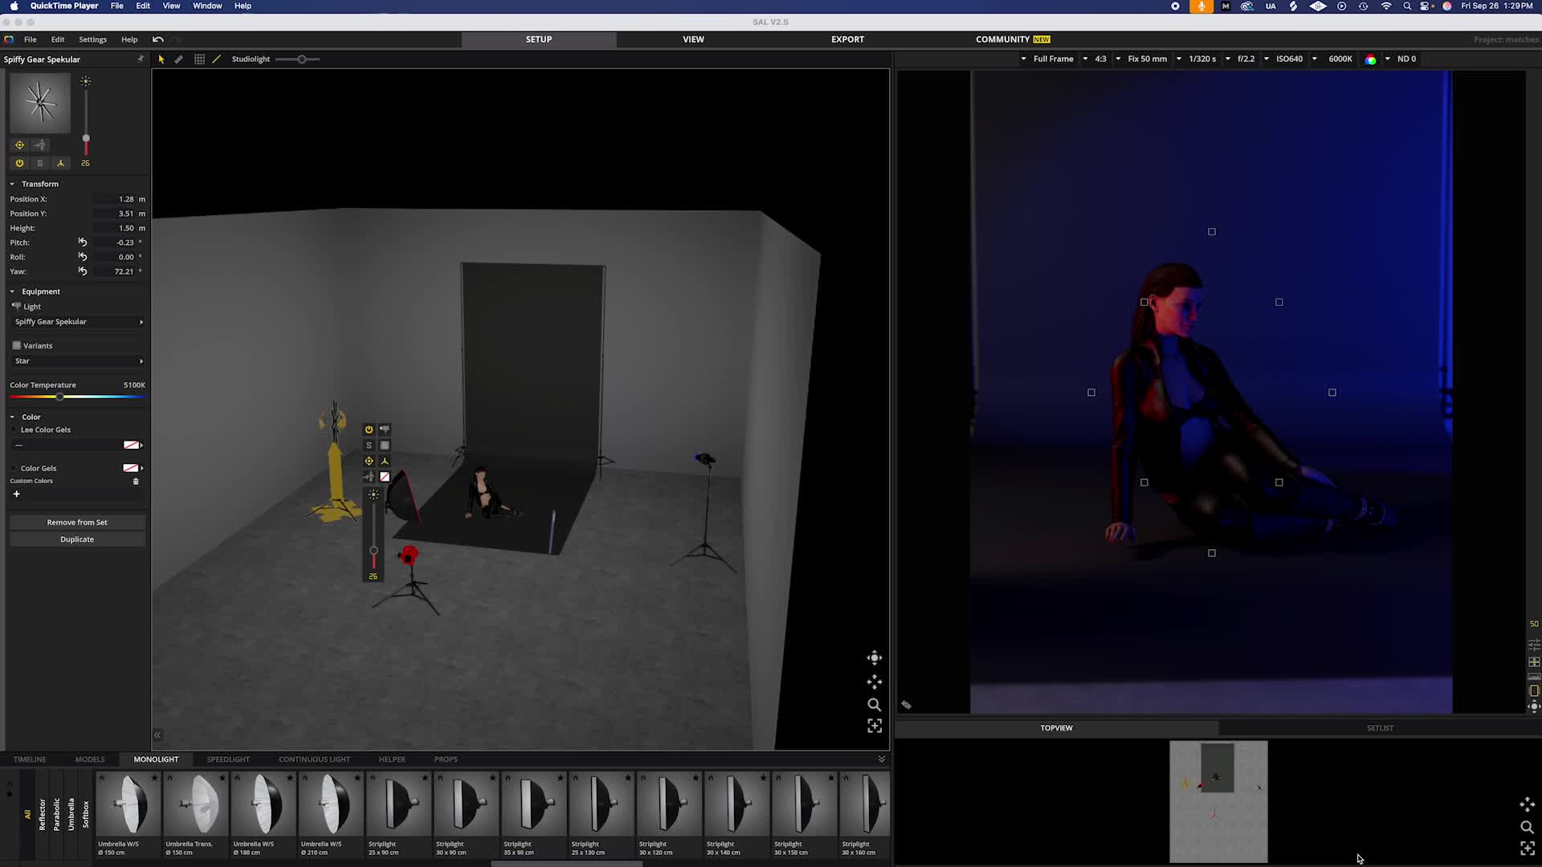Open the Star variants dropdown
This screenshot has width=1542, height=867.
tap(77, 361)
